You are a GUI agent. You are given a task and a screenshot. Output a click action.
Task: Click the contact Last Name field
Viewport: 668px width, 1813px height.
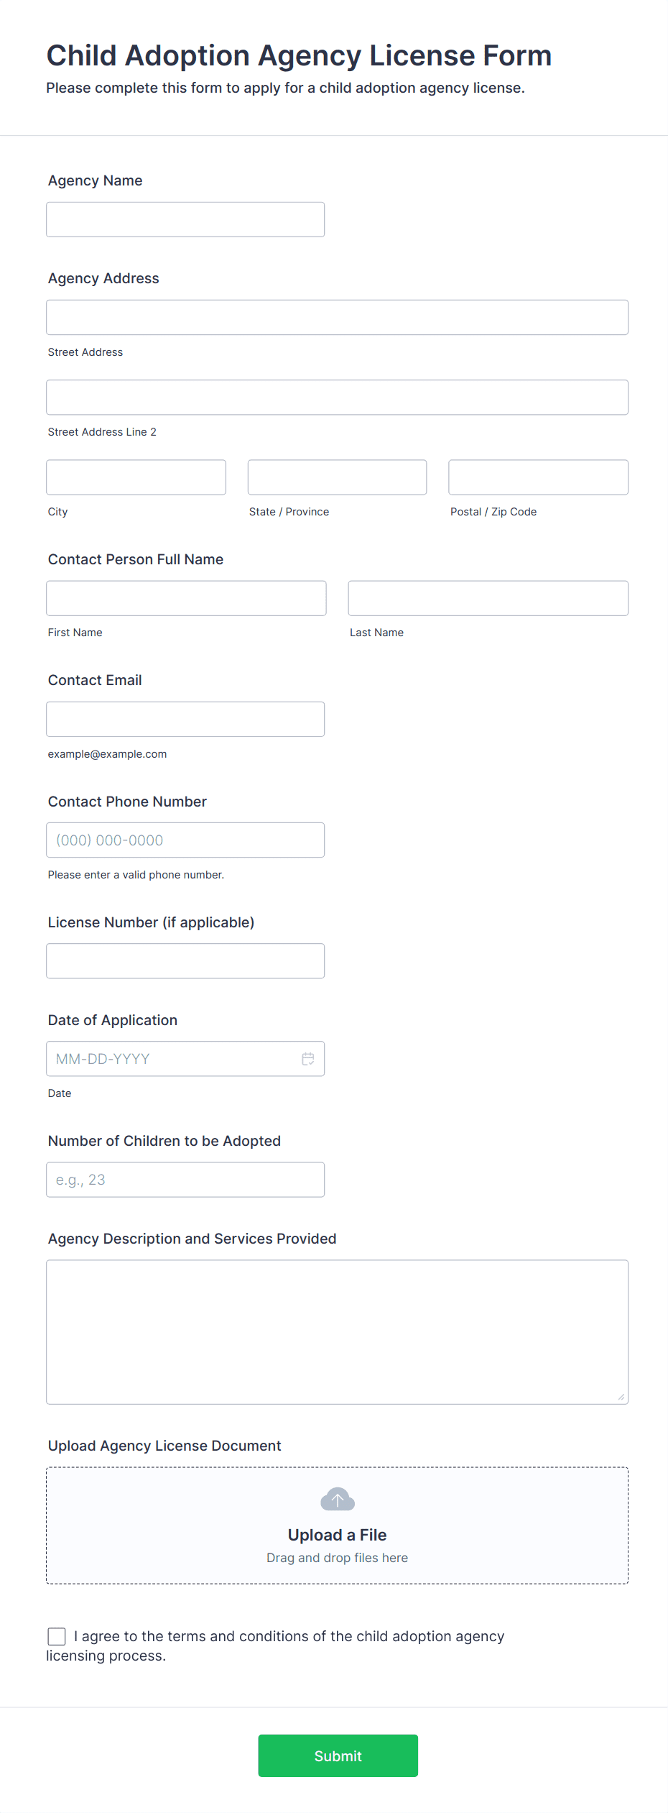488,598
